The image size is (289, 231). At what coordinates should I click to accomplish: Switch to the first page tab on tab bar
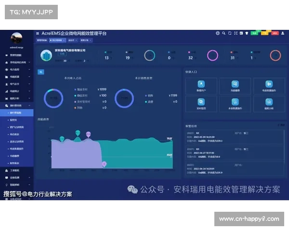pyautogui.click(x=42, y=40)
